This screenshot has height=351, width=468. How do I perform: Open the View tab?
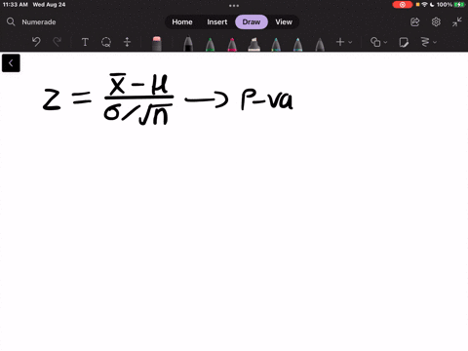pyautogui.click(x=284, y=22)
